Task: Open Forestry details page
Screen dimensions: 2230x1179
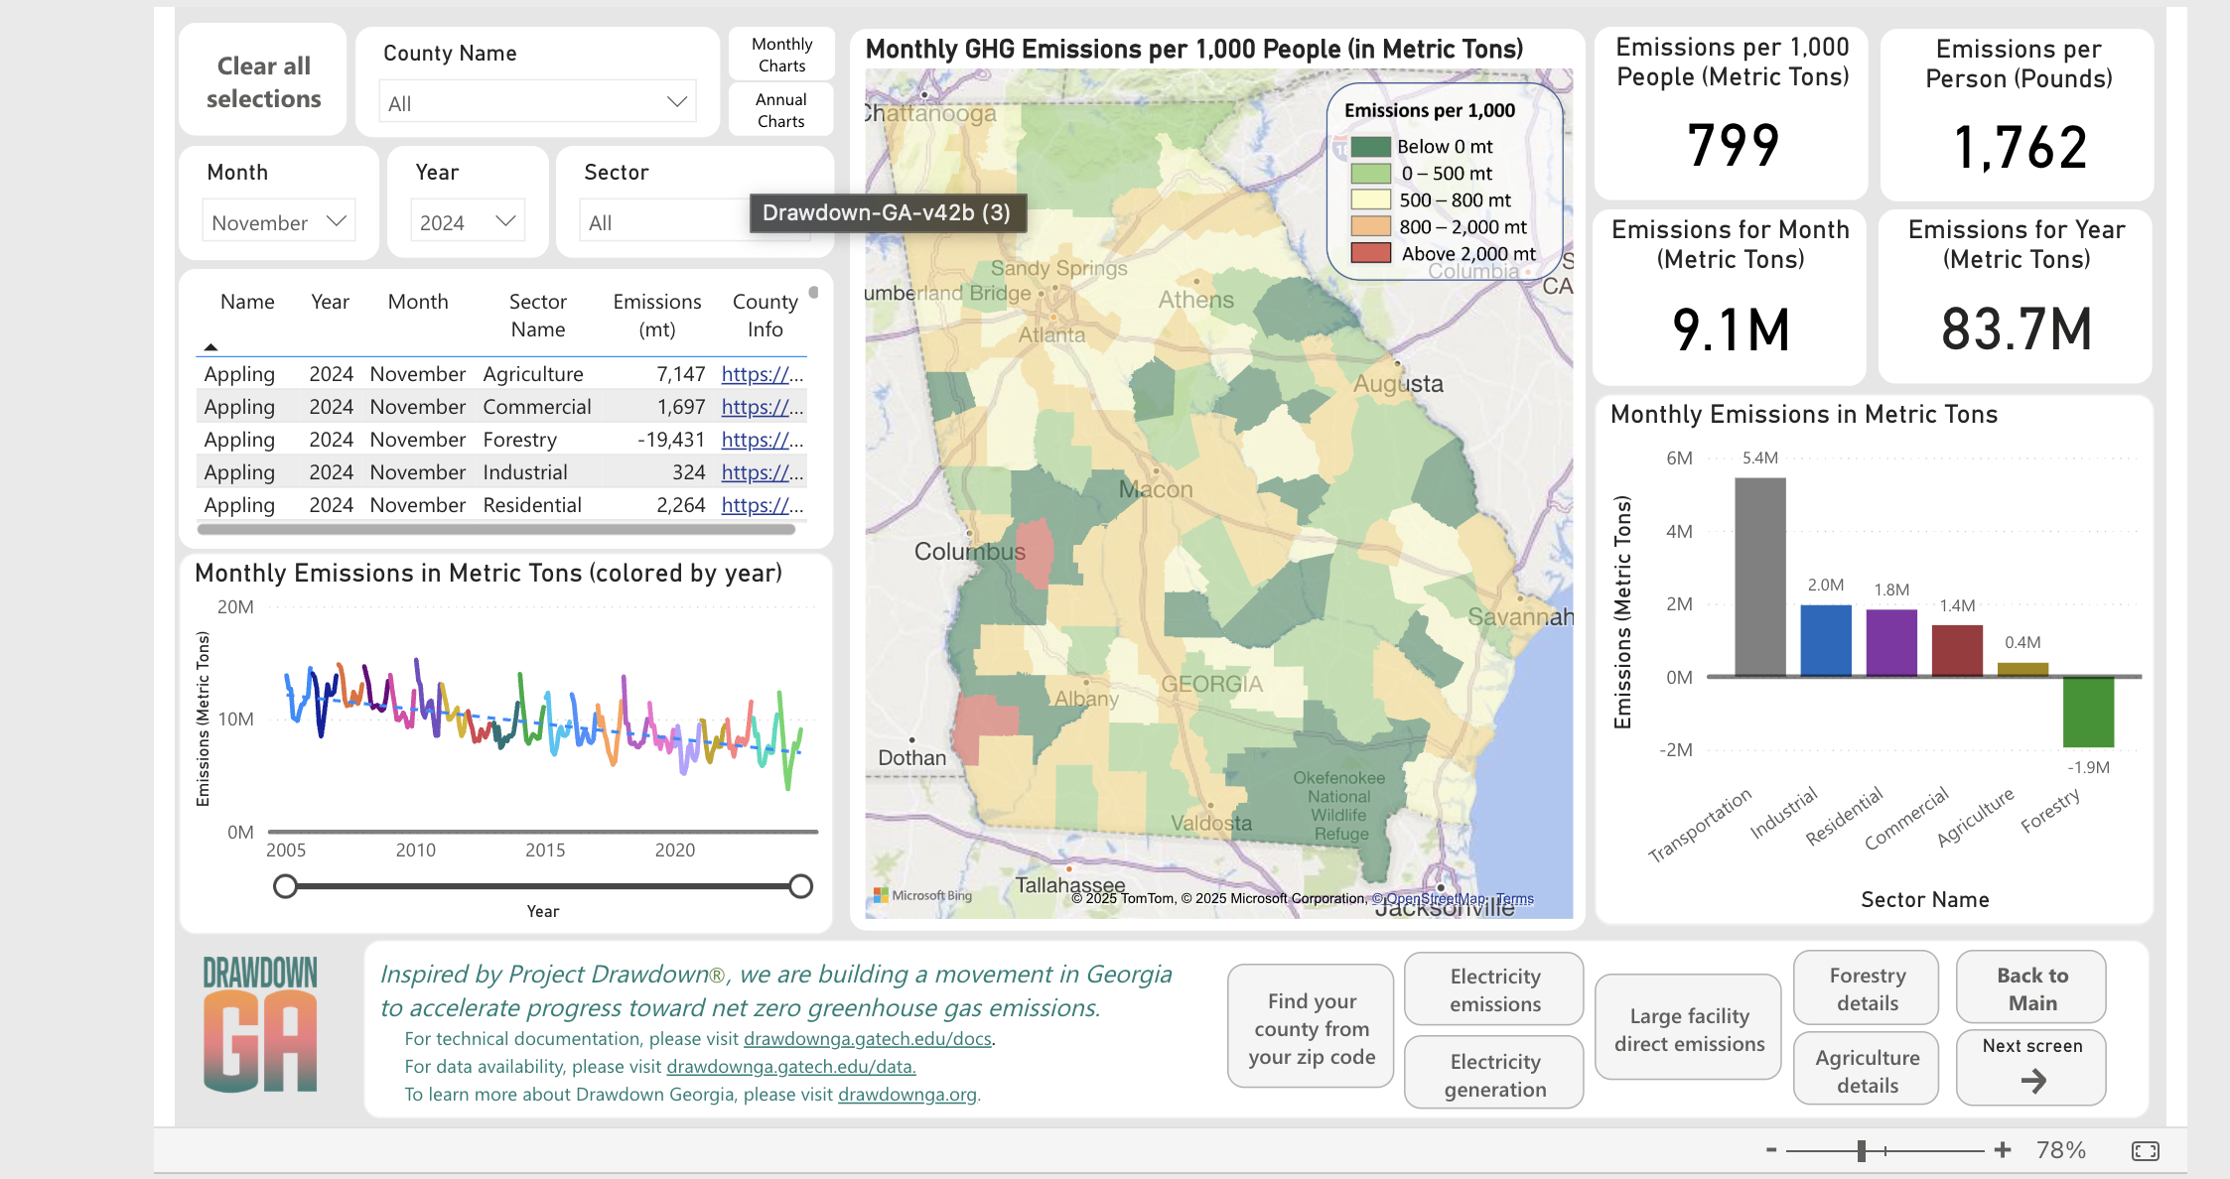Action: pyautogui.click(x=1867, y=988)
